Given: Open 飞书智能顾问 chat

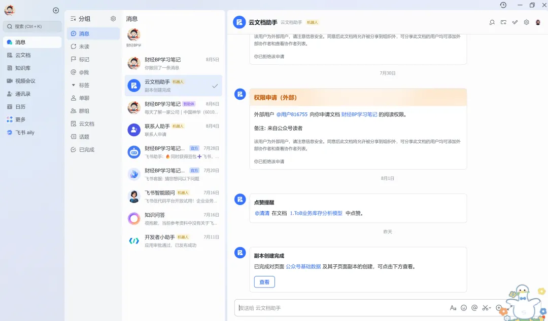Looking at the screenshot, I should 174,196.
